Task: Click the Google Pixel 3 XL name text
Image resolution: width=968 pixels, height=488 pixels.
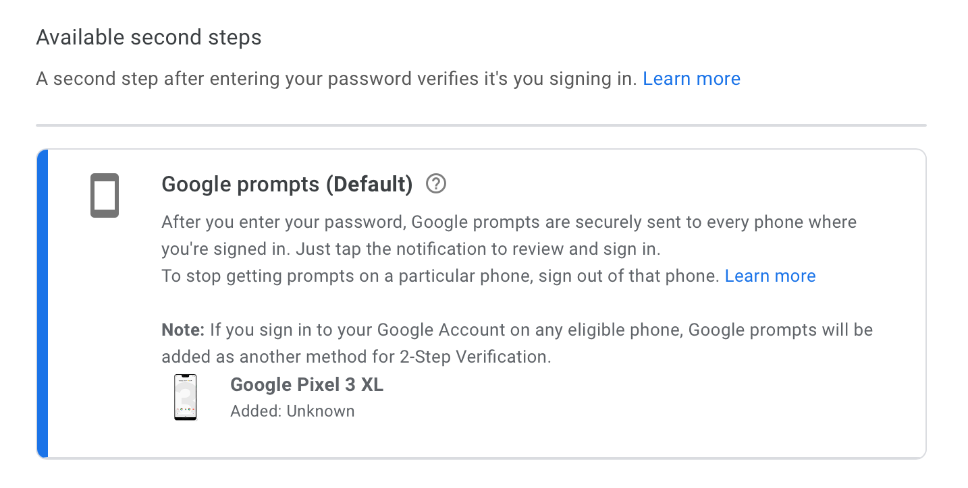Action: click(x=306, y=384)
